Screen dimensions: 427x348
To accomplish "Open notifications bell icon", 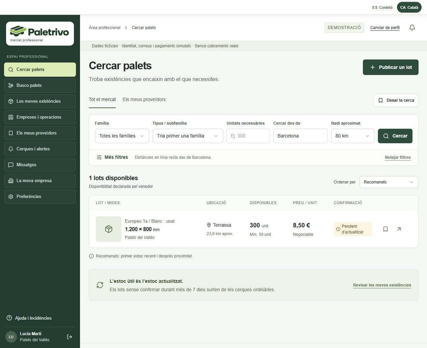I will tap(412, 28).
